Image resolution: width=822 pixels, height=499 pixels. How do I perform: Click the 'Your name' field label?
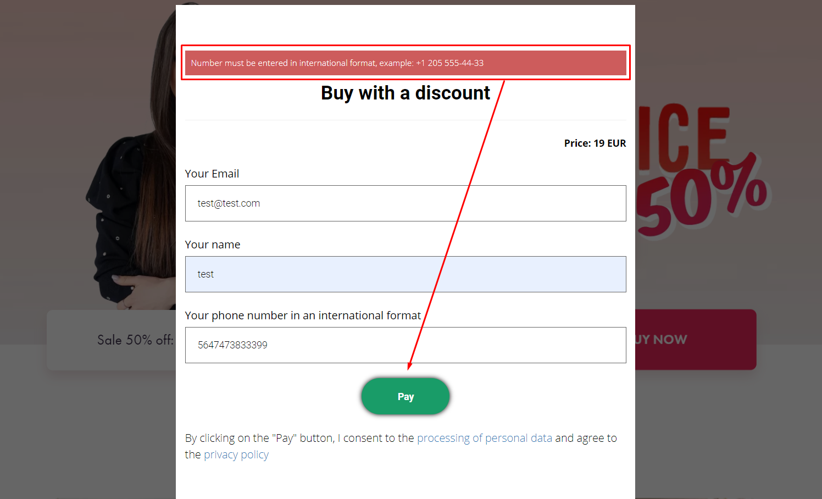pyautogui.click(x=213, y=245)
